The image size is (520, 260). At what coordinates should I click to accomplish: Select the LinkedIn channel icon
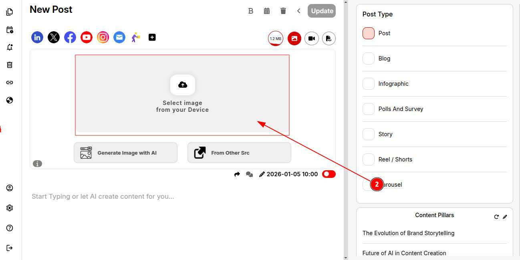click(x=37, y=37)
